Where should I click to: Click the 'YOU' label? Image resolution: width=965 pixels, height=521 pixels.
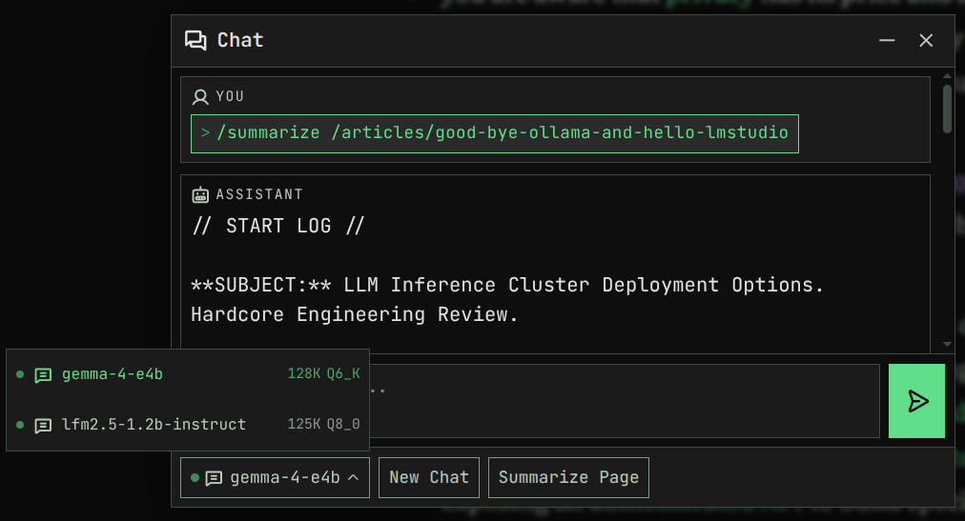point(230,96)
